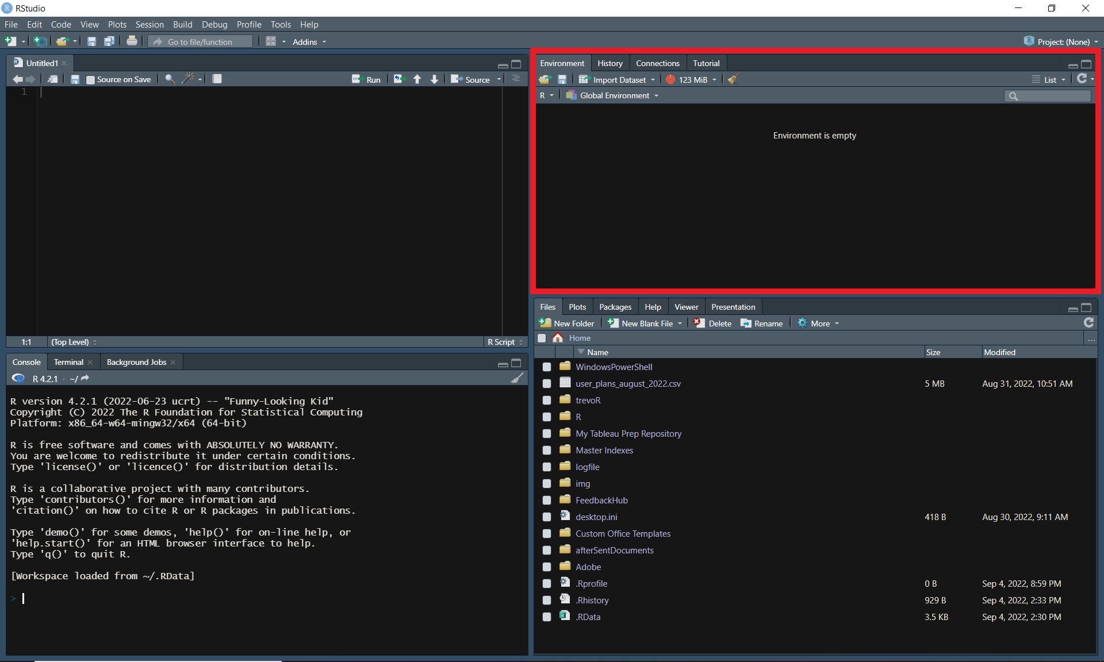This screenshot has height=662, width=1104.
Task: Select the desktop.ini file checkbox
Action: 547,517
